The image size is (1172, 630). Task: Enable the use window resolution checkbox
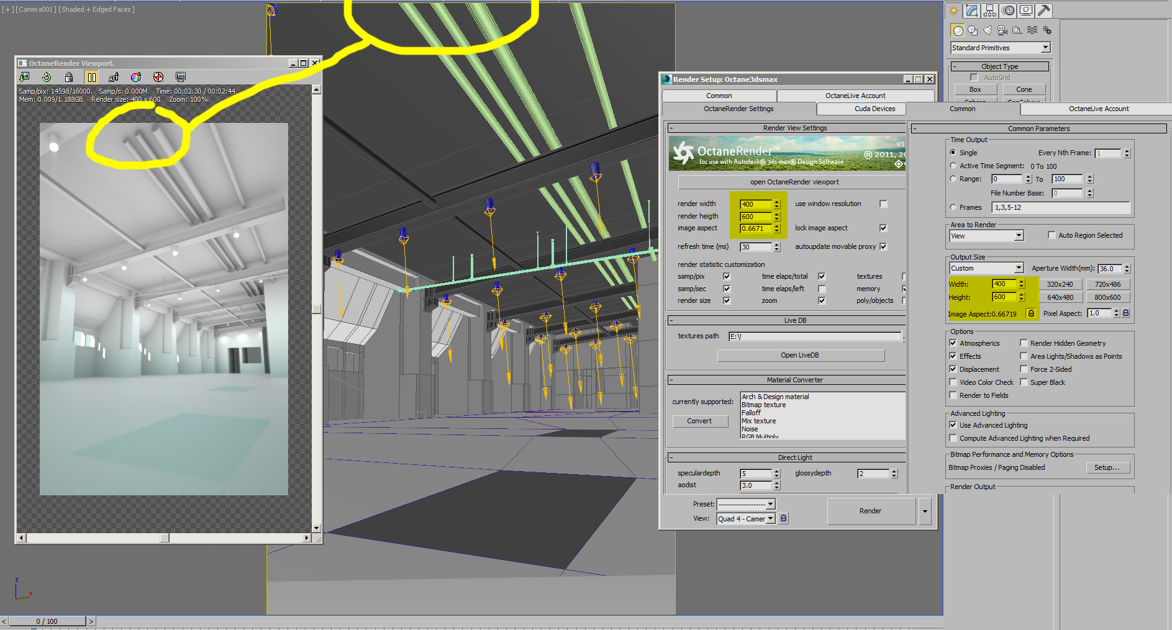click(883, 204)
